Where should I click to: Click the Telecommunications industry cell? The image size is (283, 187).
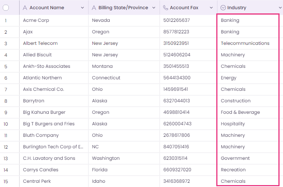point(248,43)
